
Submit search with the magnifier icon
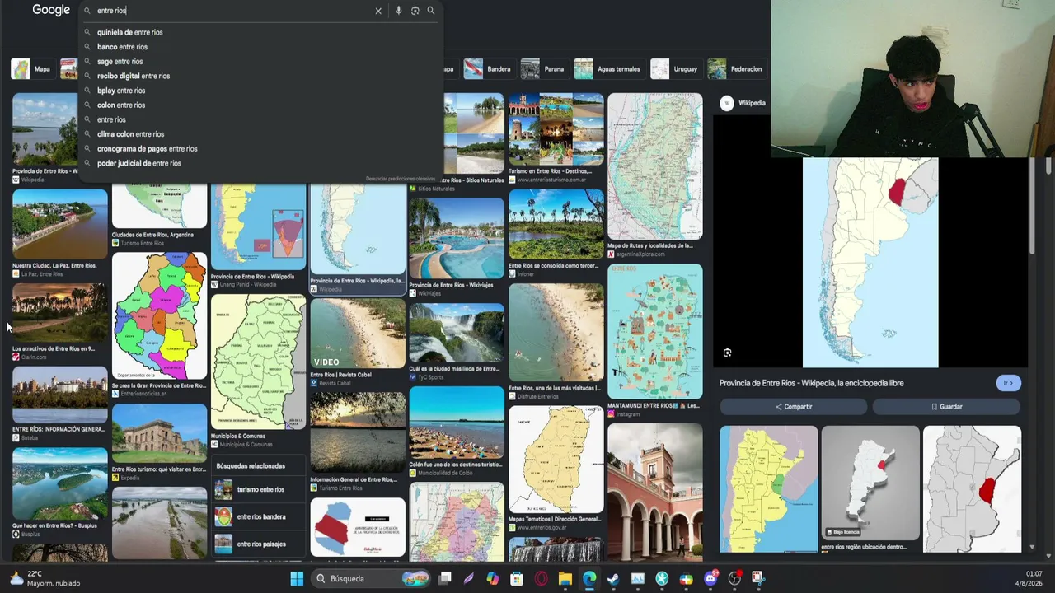(430, 11)
